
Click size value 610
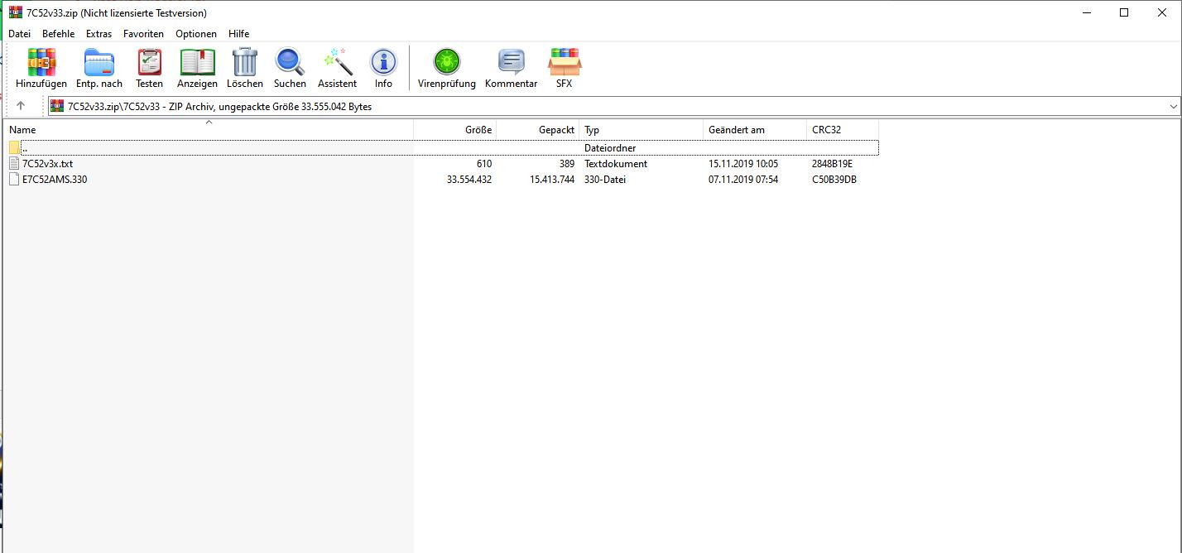pos(484,164)
